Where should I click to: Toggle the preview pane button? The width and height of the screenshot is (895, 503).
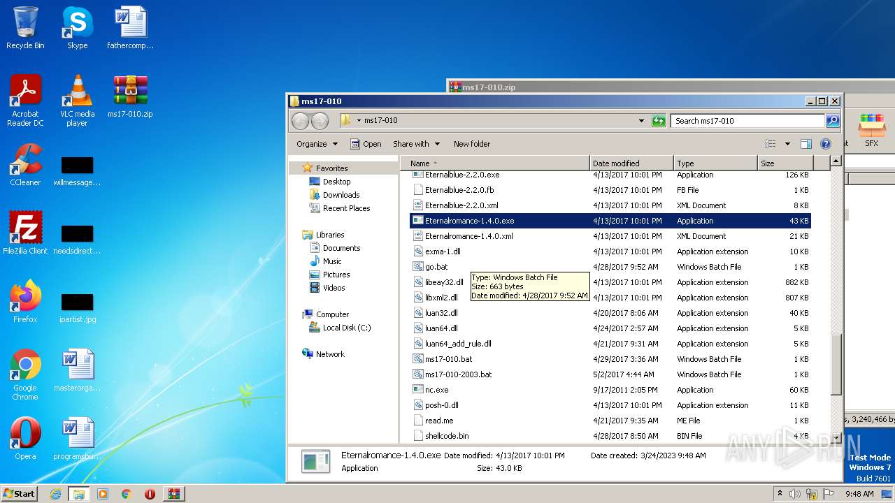[805, 144]
